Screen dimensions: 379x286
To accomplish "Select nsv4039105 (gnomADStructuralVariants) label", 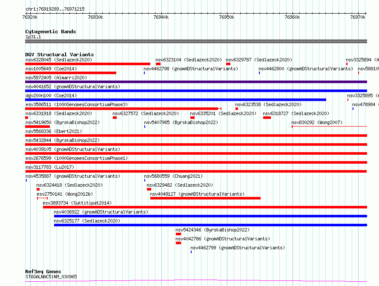I will pyautogui.click(x=73, y=149).
